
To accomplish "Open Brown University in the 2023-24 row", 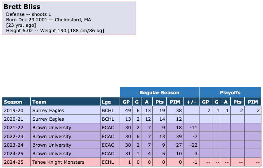I will click(x=51, y=145).
